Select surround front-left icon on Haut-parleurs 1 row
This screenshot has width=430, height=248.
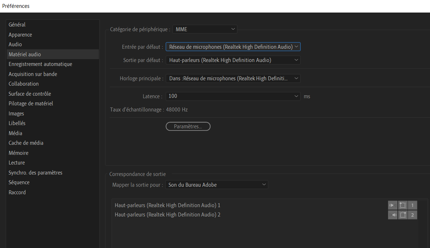pyautogui.click(x=402, y=205)
